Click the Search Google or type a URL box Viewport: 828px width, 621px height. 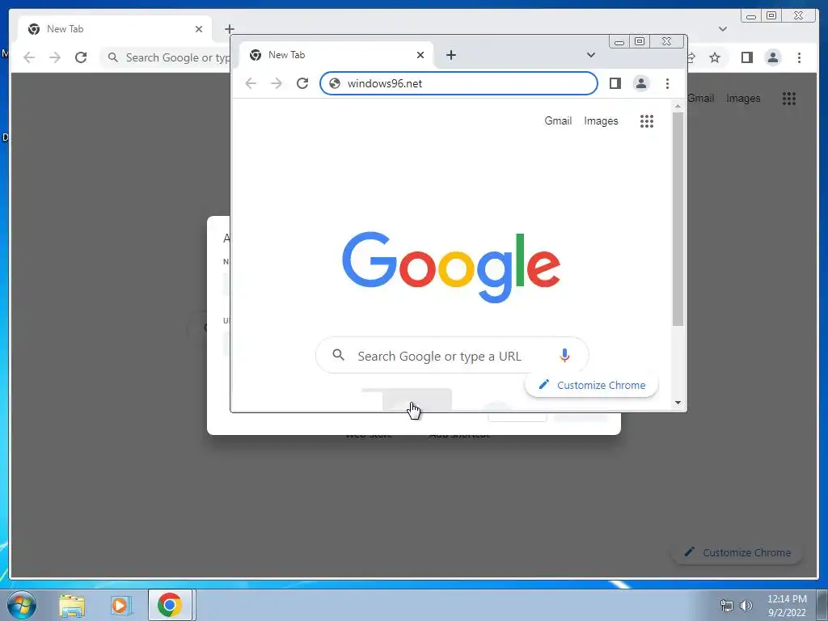(452, 356)
